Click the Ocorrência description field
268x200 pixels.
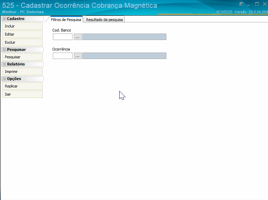pos(124,56)
